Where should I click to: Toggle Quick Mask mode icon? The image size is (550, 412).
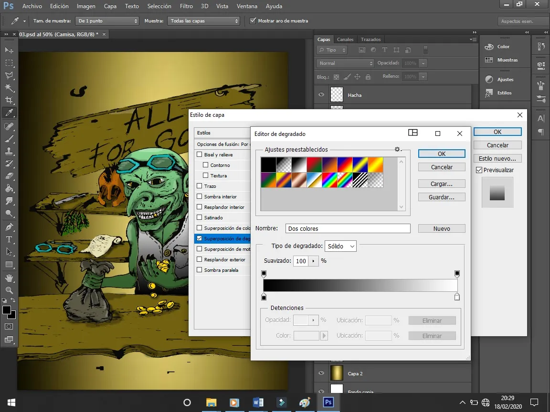(9, 327)
